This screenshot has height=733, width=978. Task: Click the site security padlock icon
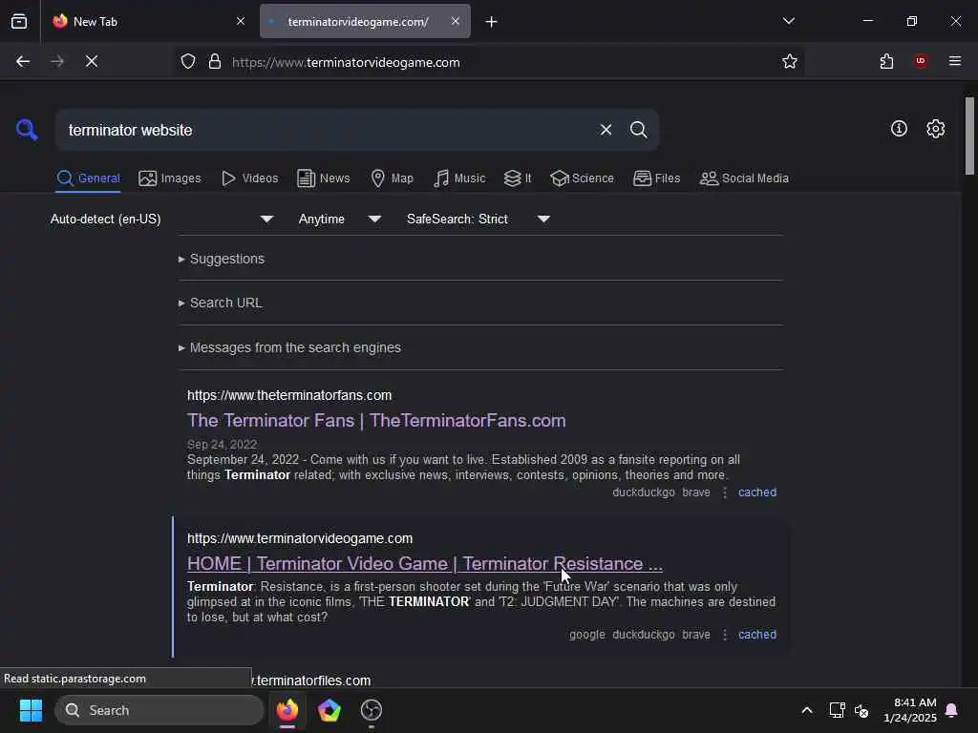click(215, 62)
